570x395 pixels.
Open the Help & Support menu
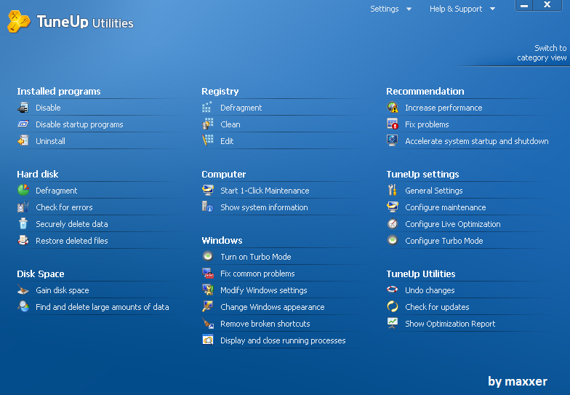point(456,9)
